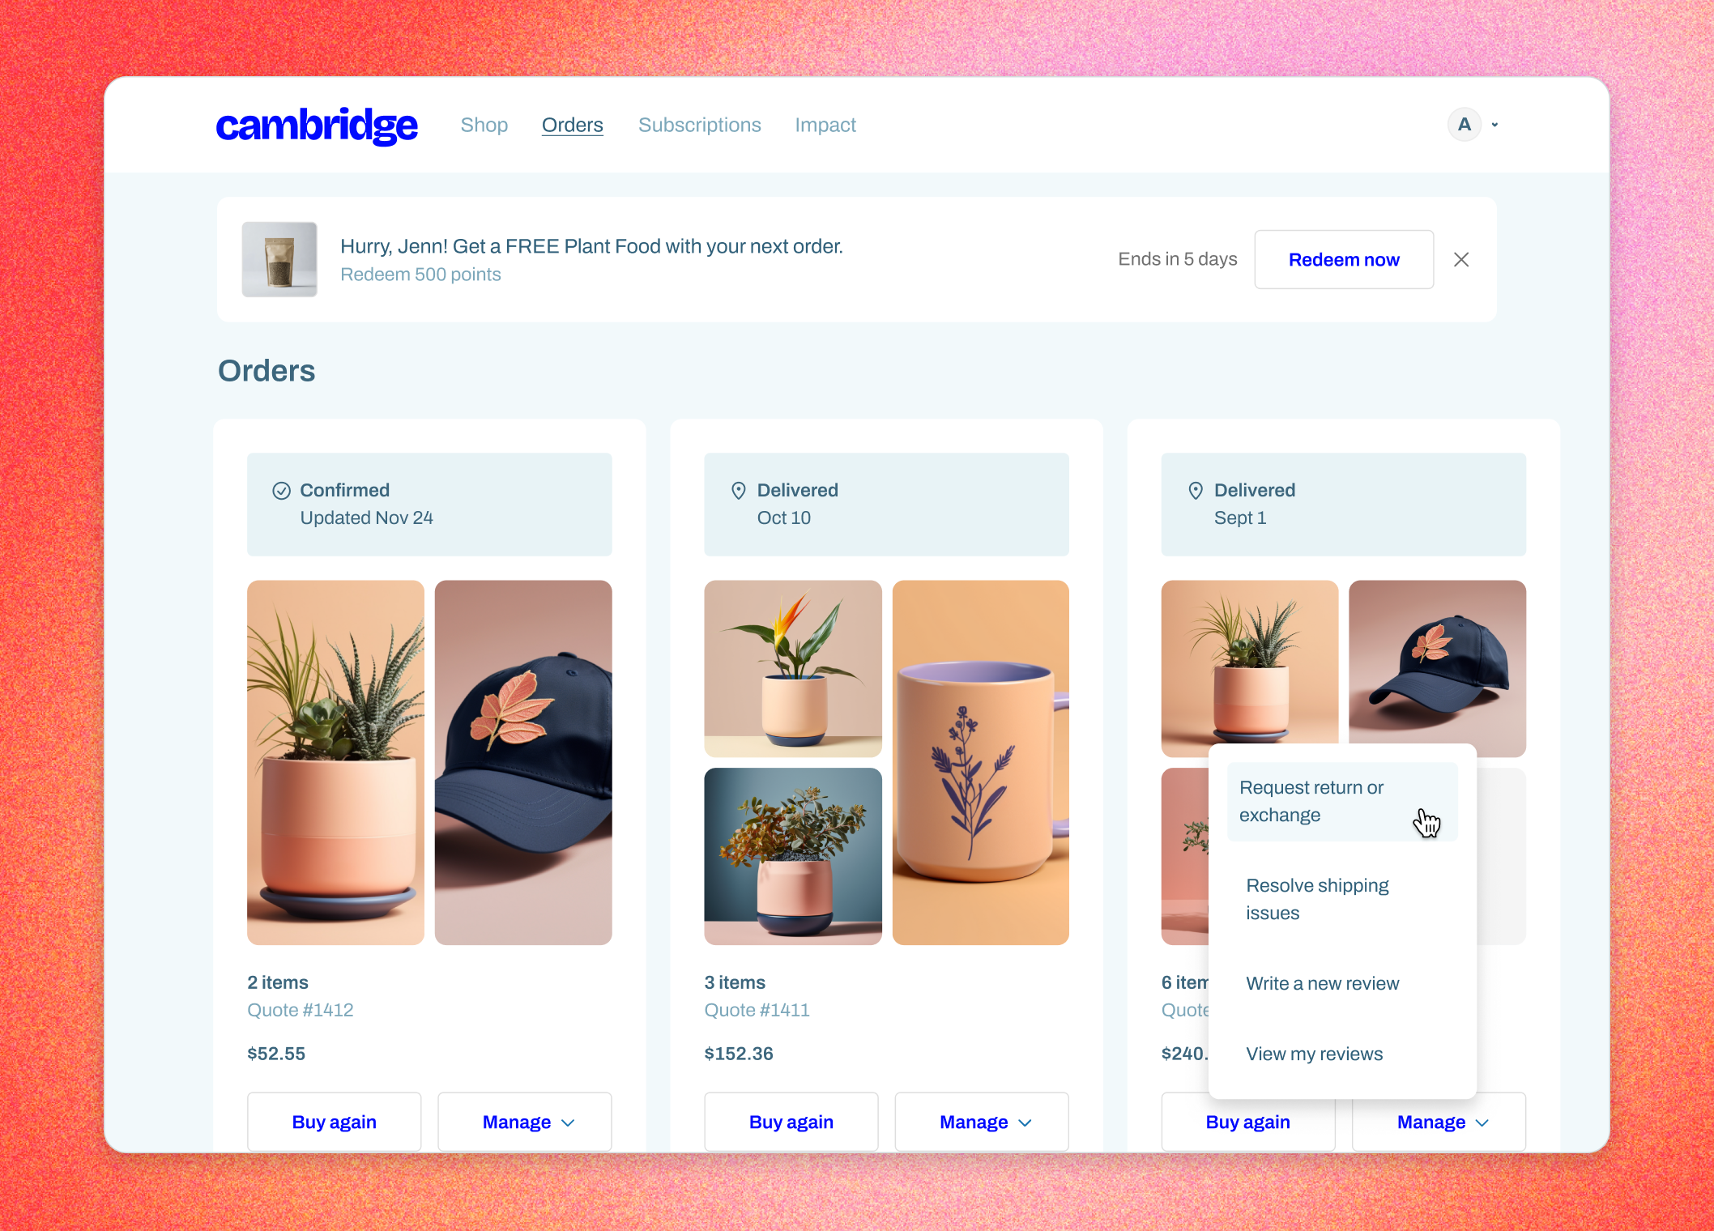Screen dimensions: 1714x1231
Task: Click 'Redeem now' to claim free plant food
Action: tap(1343, 258)
